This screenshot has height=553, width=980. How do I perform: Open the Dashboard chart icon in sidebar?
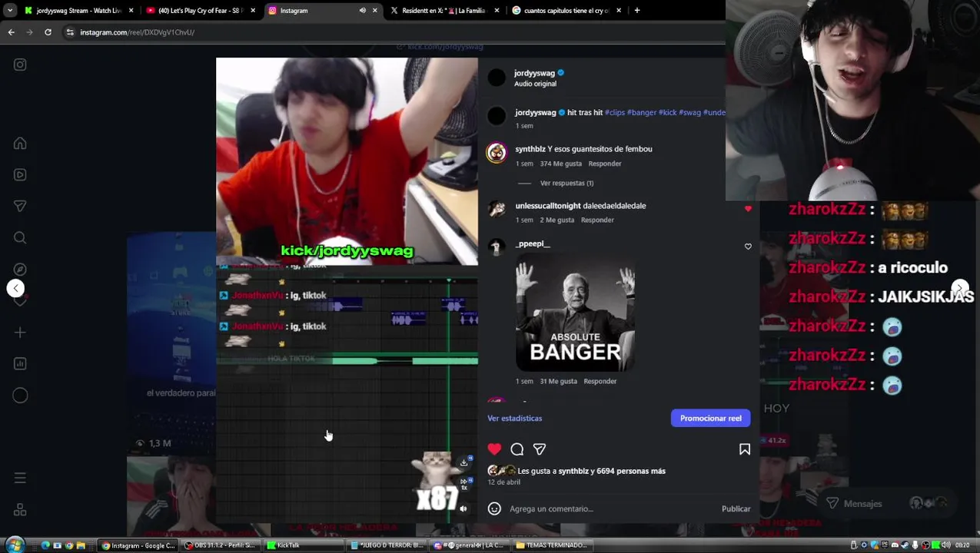point(20,364)
